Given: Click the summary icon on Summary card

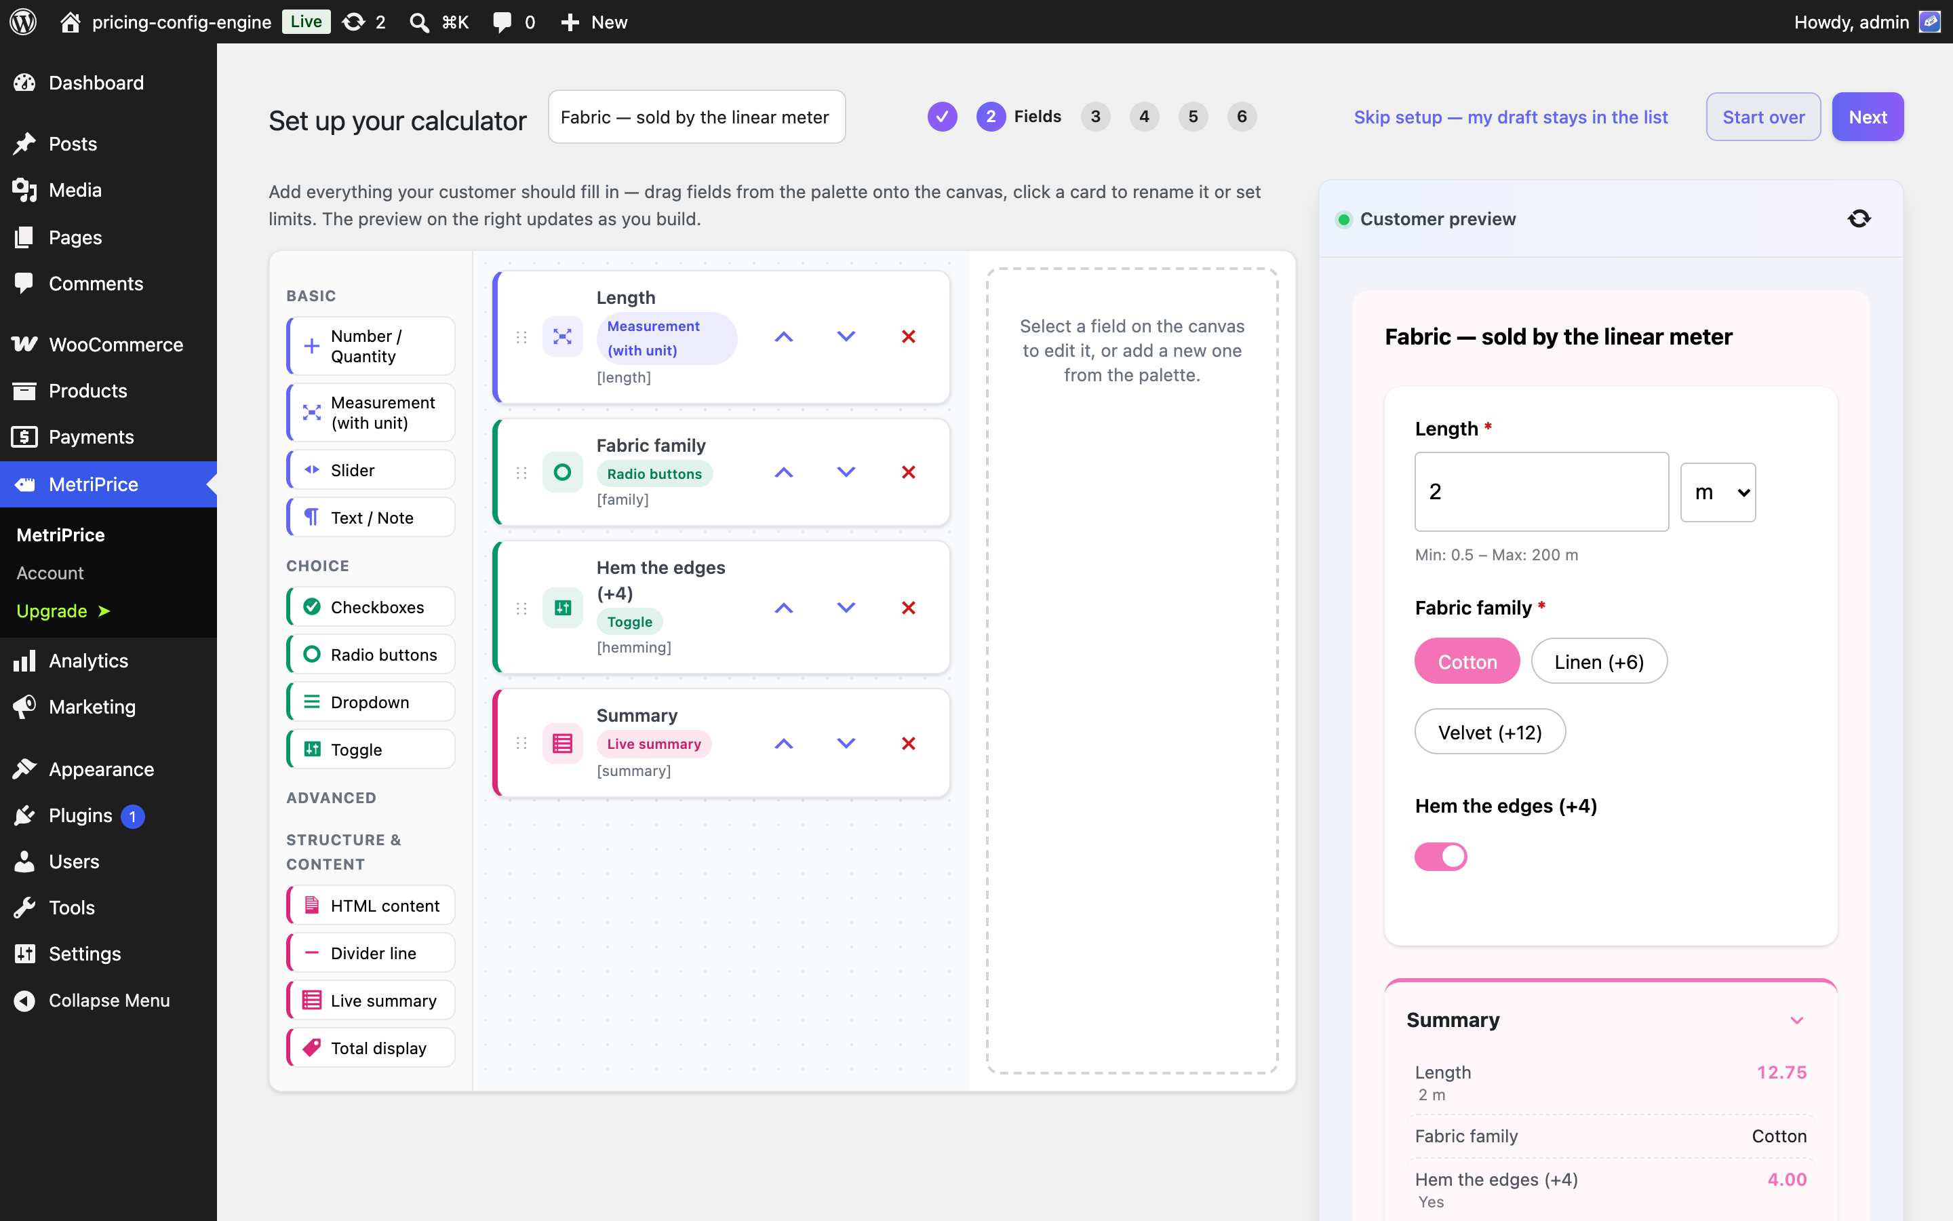Looking at the screenshot, I should point(562,743).
